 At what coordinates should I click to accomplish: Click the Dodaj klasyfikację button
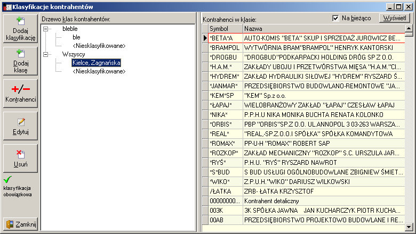pyautogui.click(x=20, y=29)
